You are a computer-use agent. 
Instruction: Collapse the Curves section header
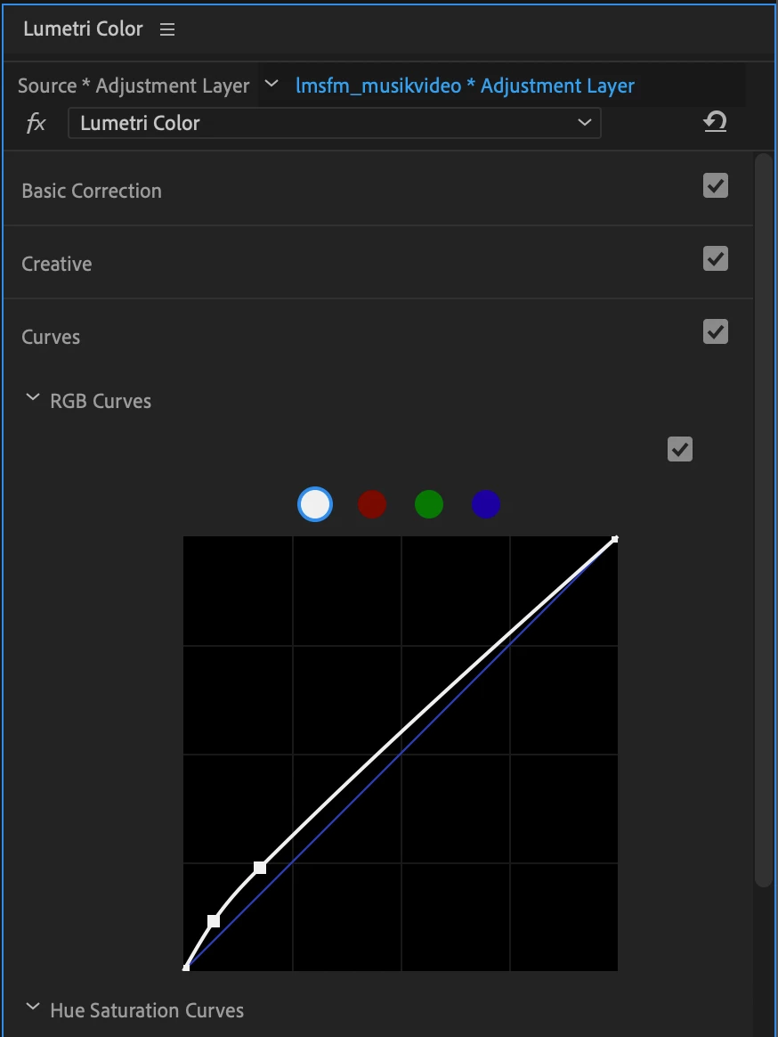[51, 337]
